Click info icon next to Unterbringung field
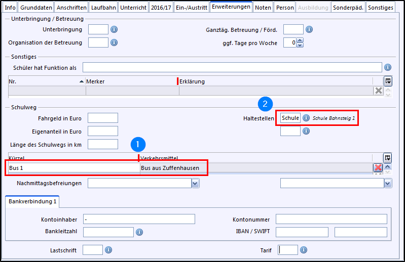The image size is (405, 262). [x=114, y=29]
